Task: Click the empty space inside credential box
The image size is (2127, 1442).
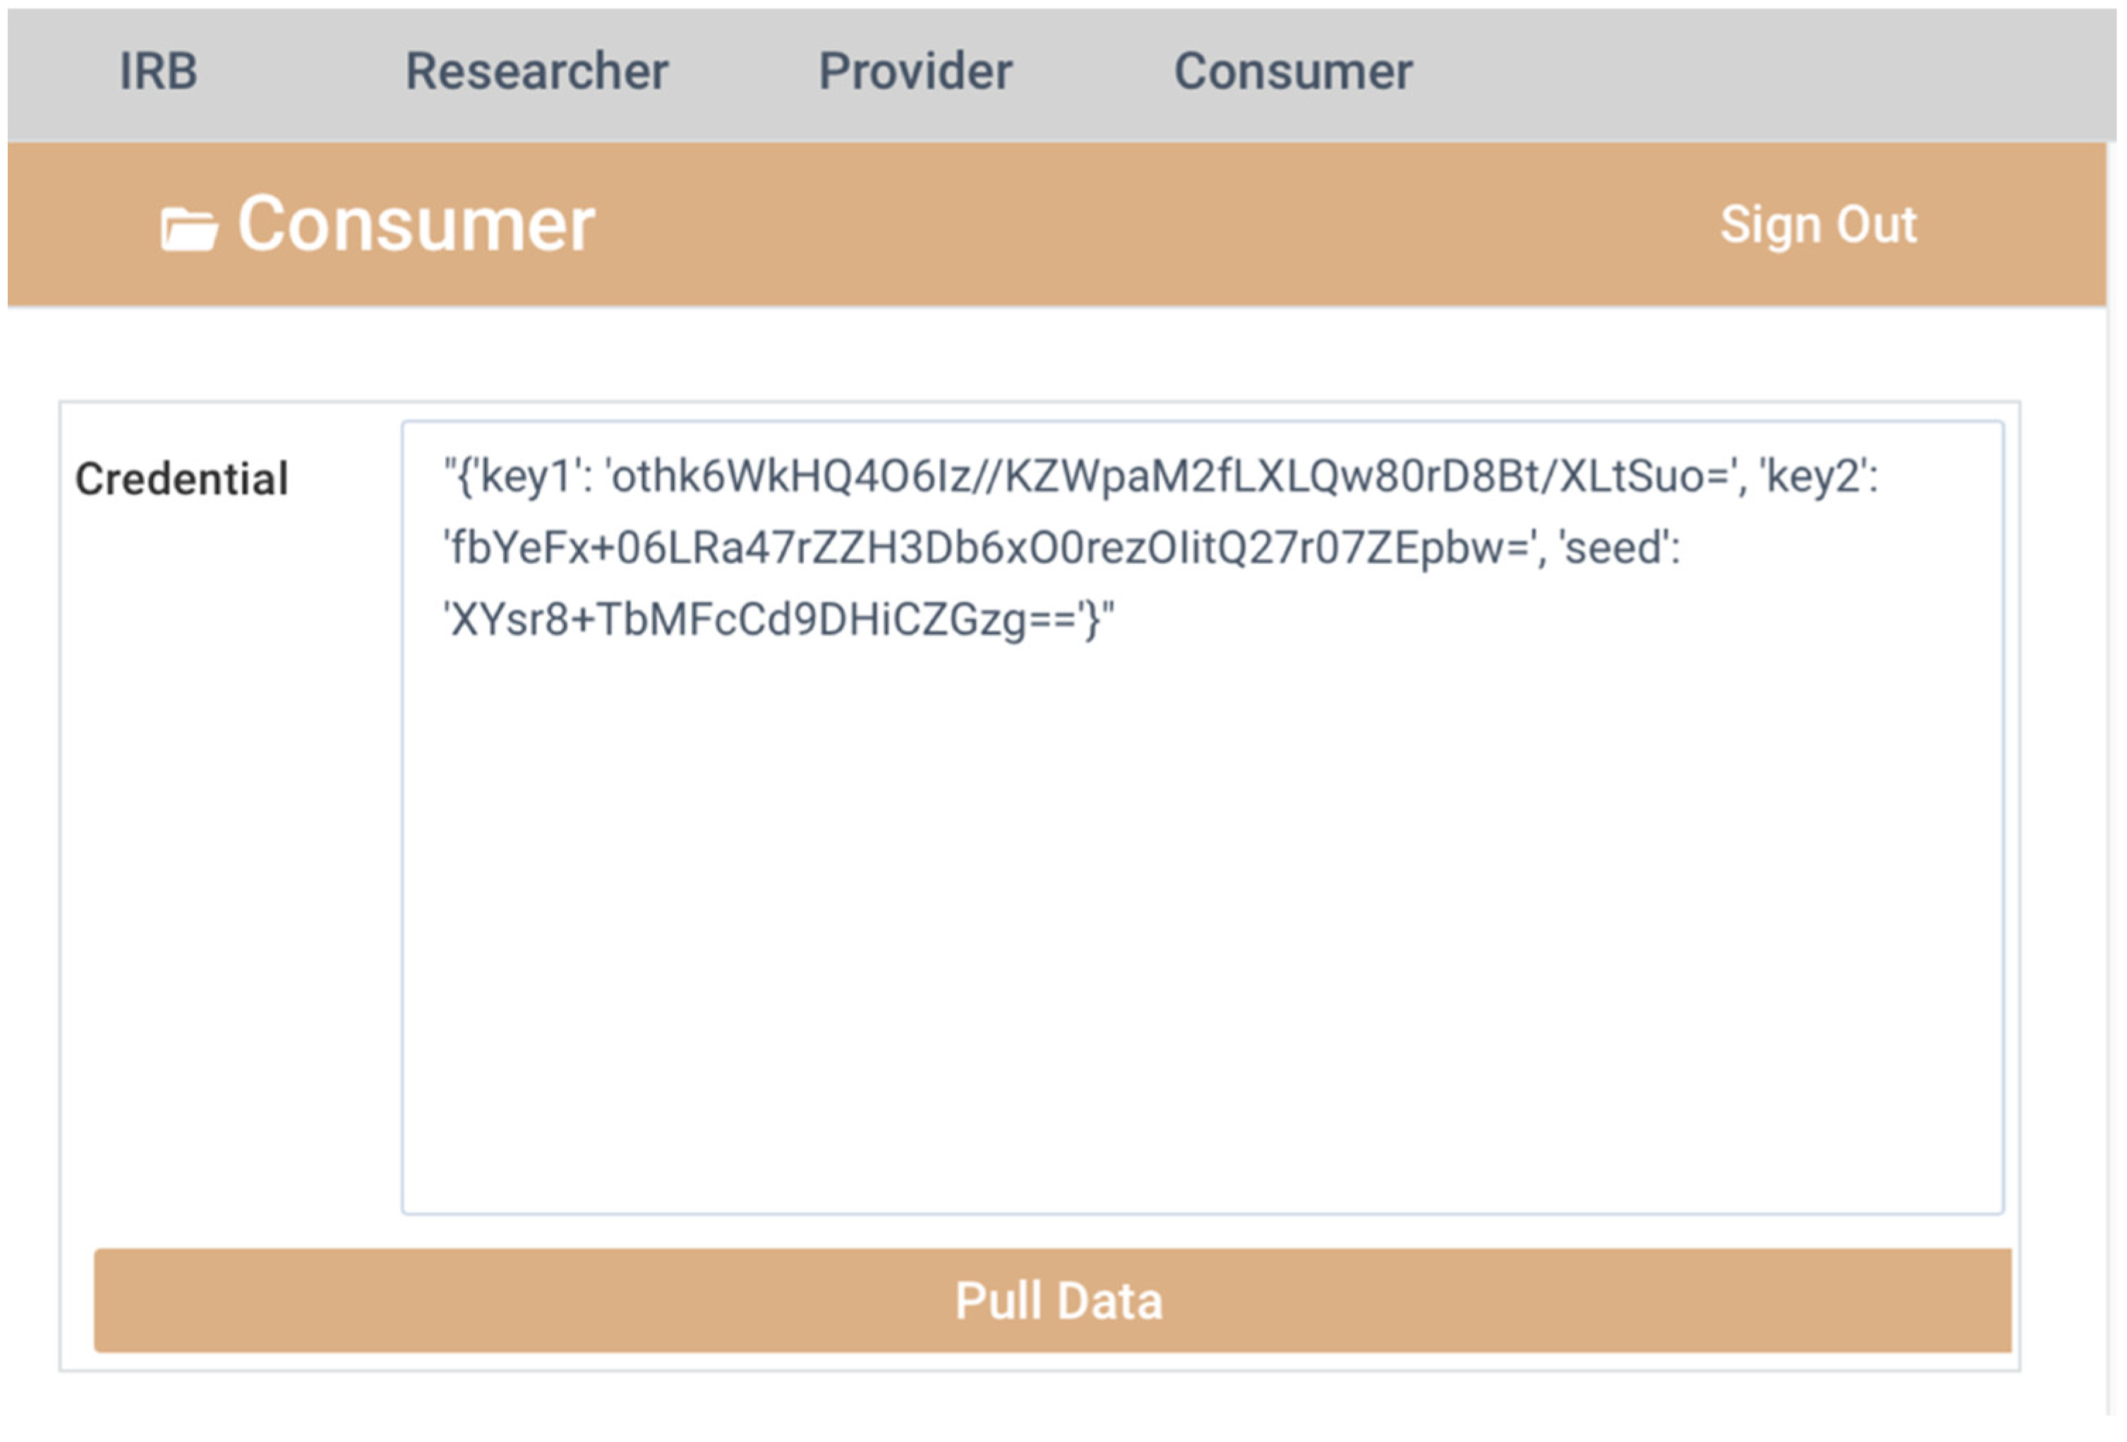Action: [x=1201, y=961]
